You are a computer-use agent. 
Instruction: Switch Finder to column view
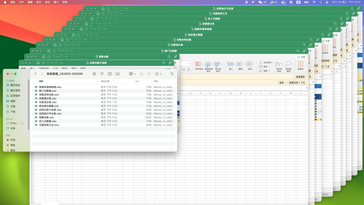110,74
